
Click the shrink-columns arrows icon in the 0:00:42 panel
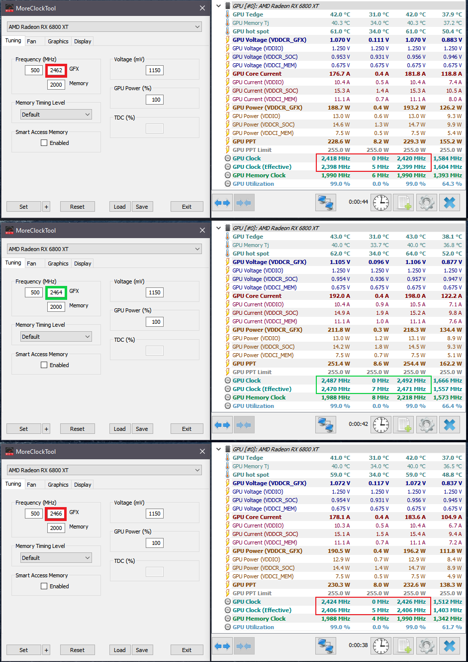[x=244, y=425]
